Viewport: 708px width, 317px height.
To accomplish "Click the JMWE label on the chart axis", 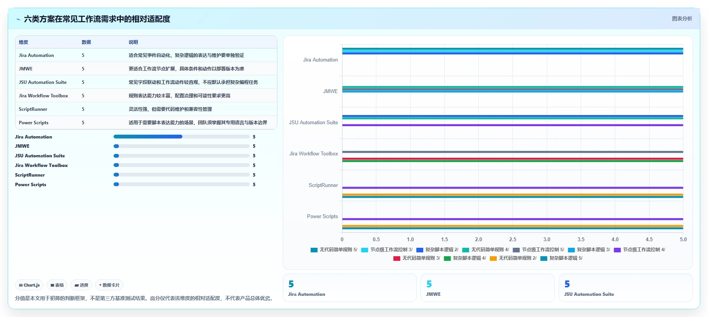I will [x=331, y=91].
